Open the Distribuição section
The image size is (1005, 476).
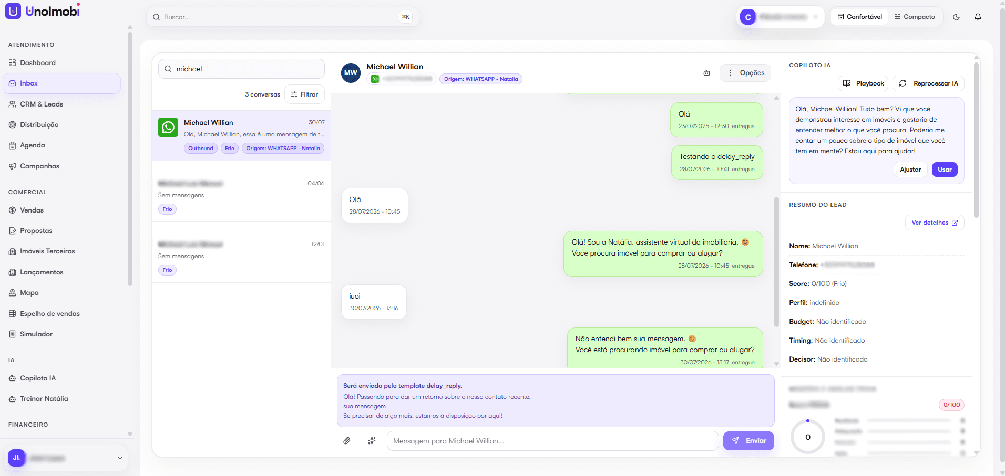coord(62,125)
